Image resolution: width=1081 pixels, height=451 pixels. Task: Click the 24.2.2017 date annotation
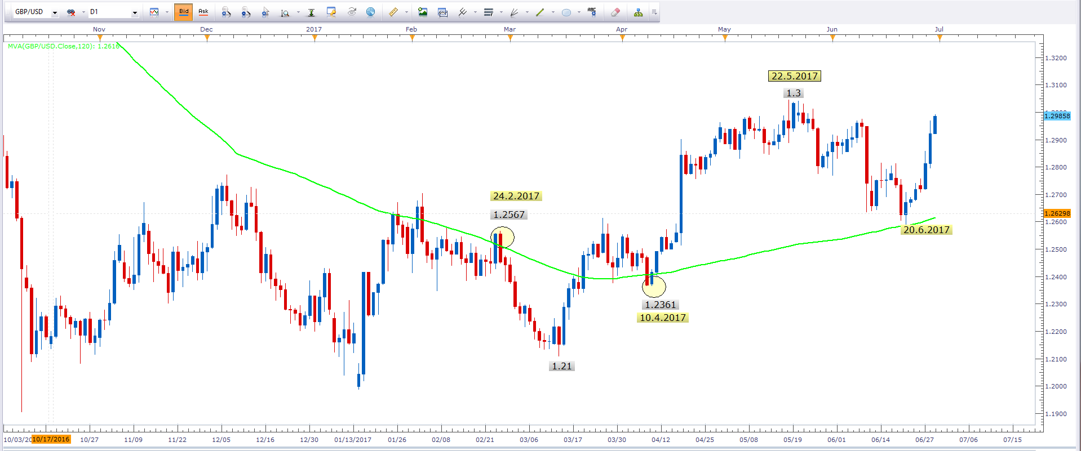pos(516,196)
